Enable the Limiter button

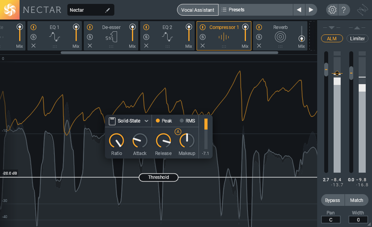(x=357, y=38)
